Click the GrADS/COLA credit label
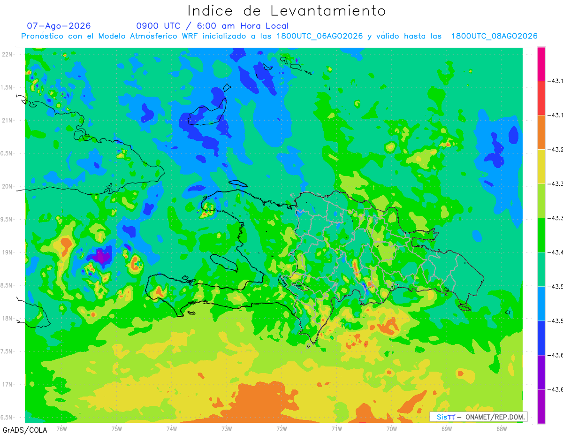Viewport: 563px width, 435px height. (x=25, y=430)
